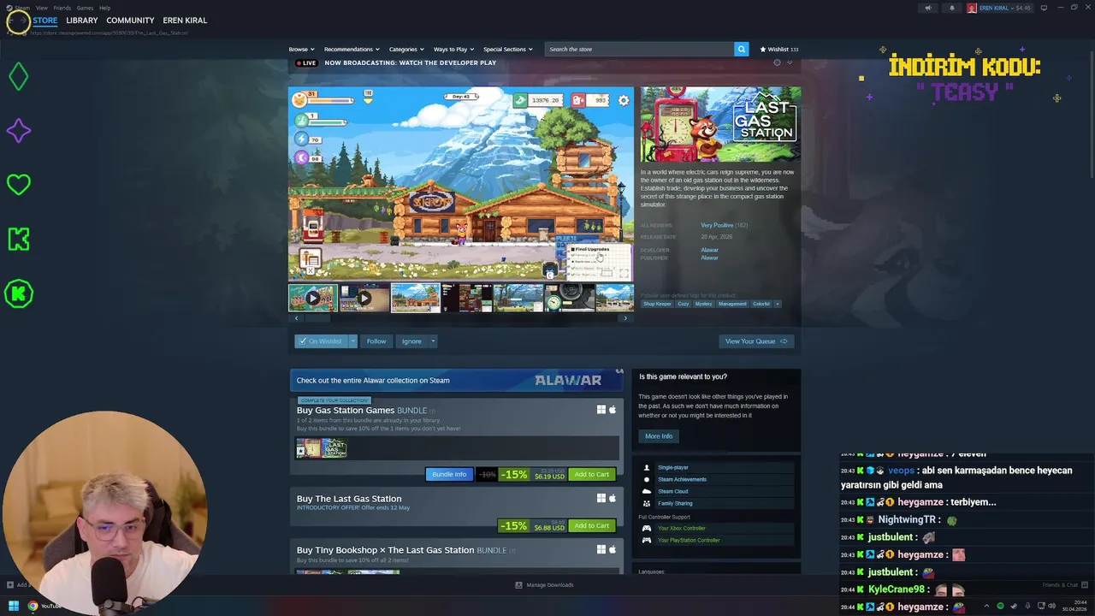Toggle the On Wishlist checkbox button
Viewport: 1095px width, 616px height.
(x=320, y=341)
